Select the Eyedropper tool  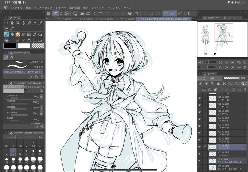(x=40, y=23)
